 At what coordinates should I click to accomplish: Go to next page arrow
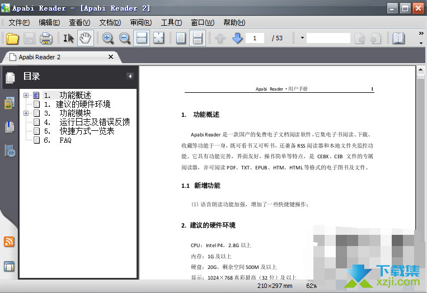click(x=237, y=39)
